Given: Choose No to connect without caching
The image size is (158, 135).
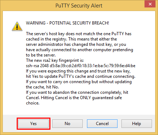Looking at the screenshot, I should point(67,124).
